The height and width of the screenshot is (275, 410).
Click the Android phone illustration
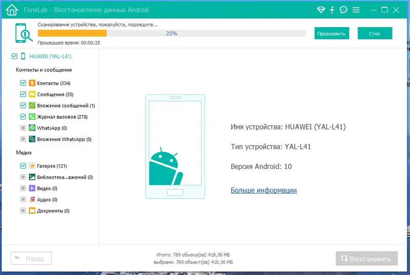click(x=175, y=146)
